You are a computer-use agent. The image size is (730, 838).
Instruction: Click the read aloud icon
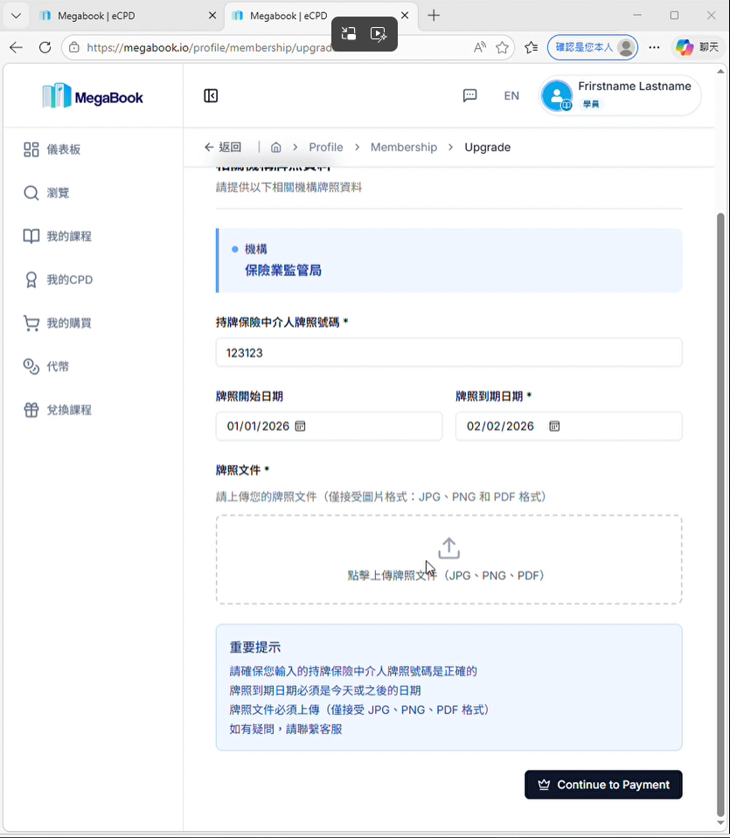tap(480, 47)
